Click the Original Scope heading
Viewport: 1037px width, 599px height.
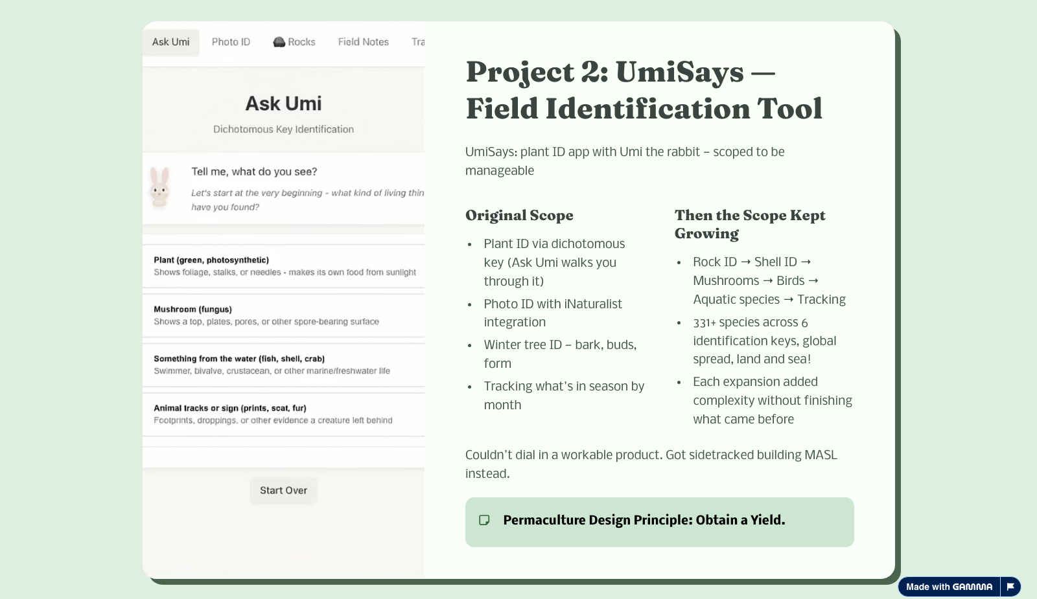pos(519,216)
